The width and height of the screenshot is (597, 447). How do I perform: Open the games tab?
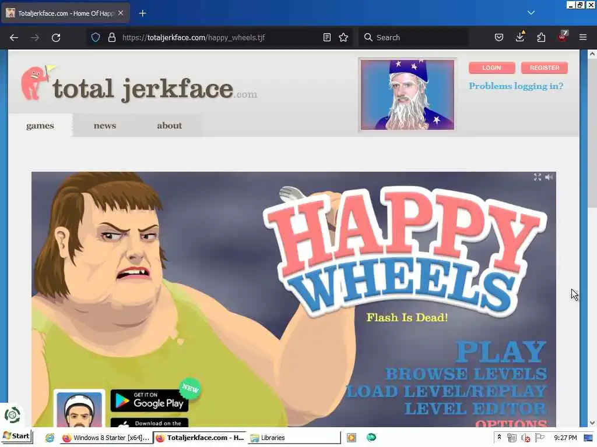click(40, 126)
